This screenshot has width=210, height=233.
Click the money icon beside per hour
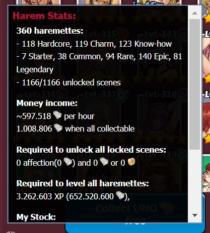(x=57, y=115)
